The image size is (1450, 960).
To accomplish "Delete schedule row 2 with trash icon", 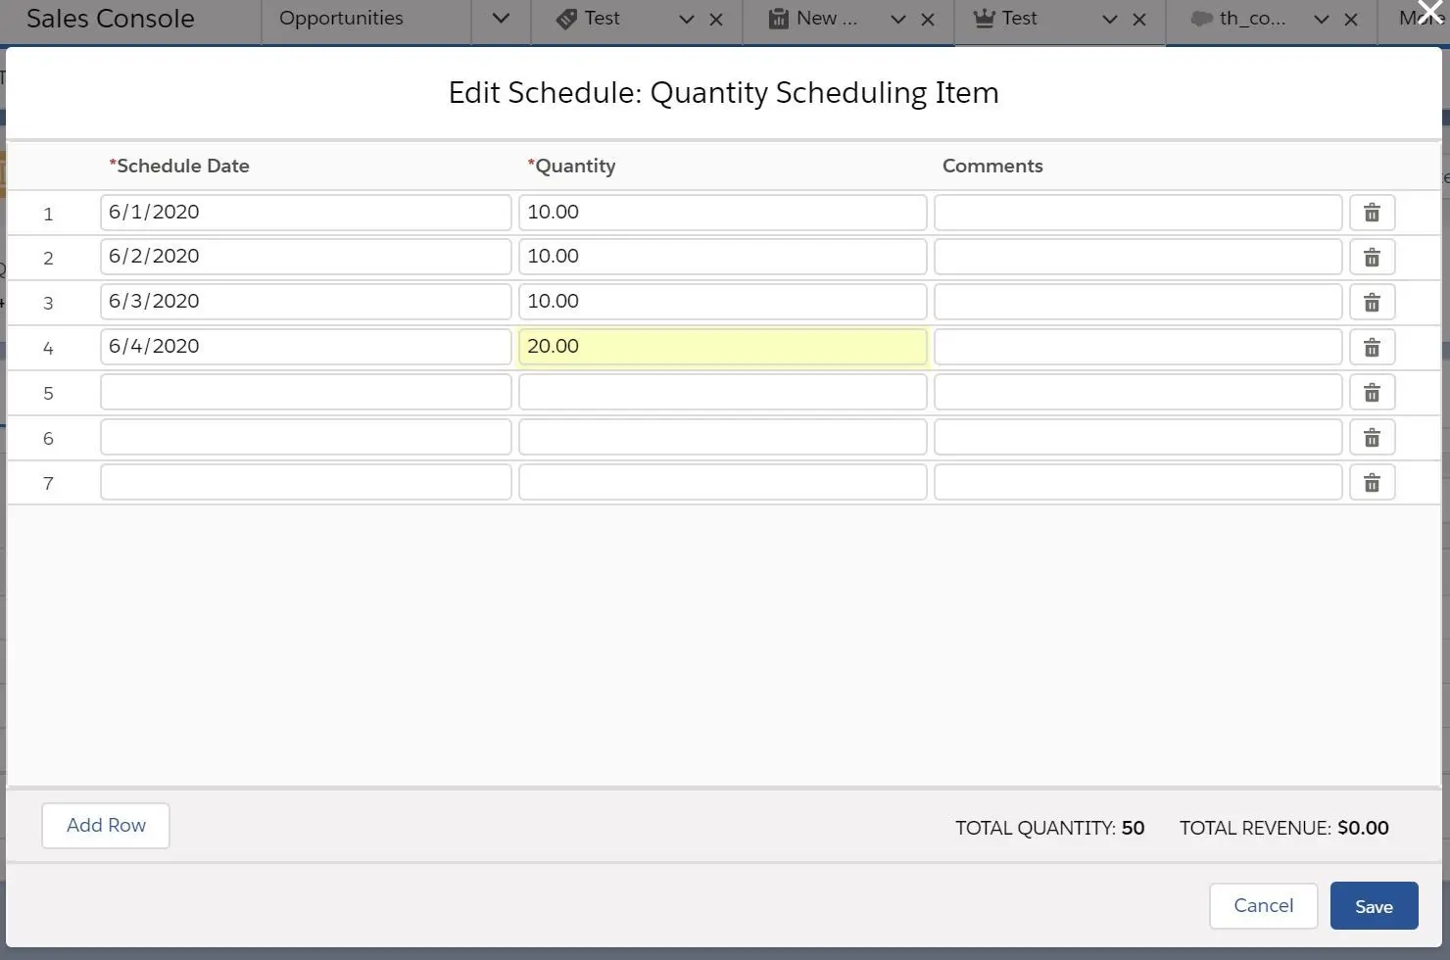I will click(x=1372, y=258).
